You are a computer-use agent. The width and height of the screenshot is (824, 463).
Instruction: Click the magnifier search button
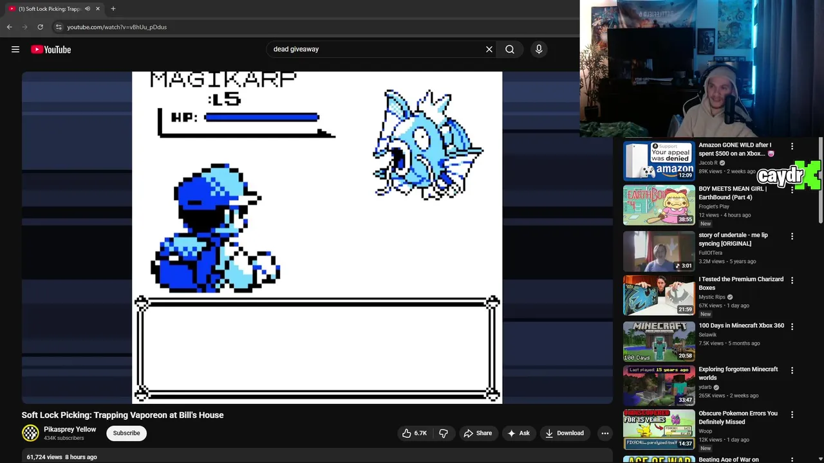pyautogui.click(x=510, y=49)
